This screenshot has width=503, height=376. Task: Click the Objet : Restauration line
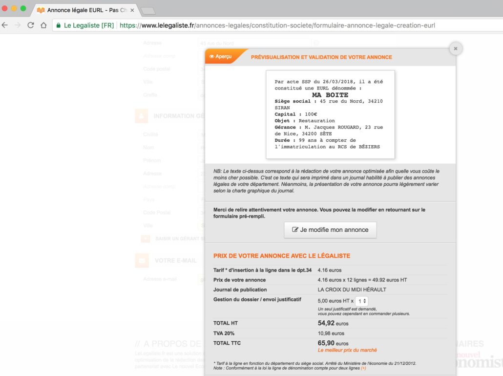click(x=305, y=121)
